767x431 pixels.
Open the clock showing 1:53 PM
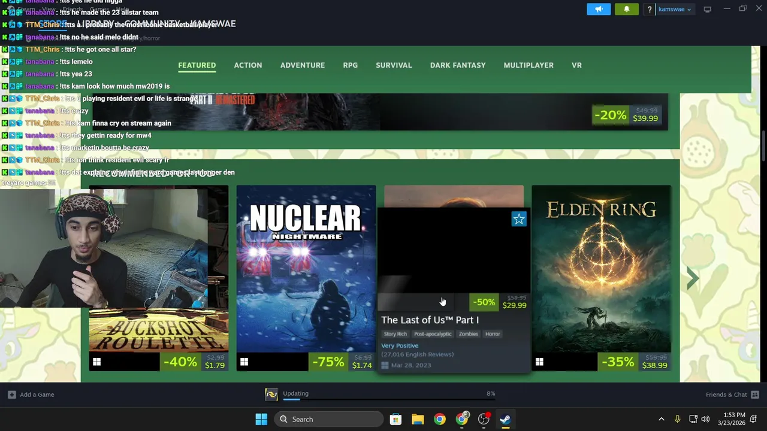pyautogui.click(x=733, y=419)
